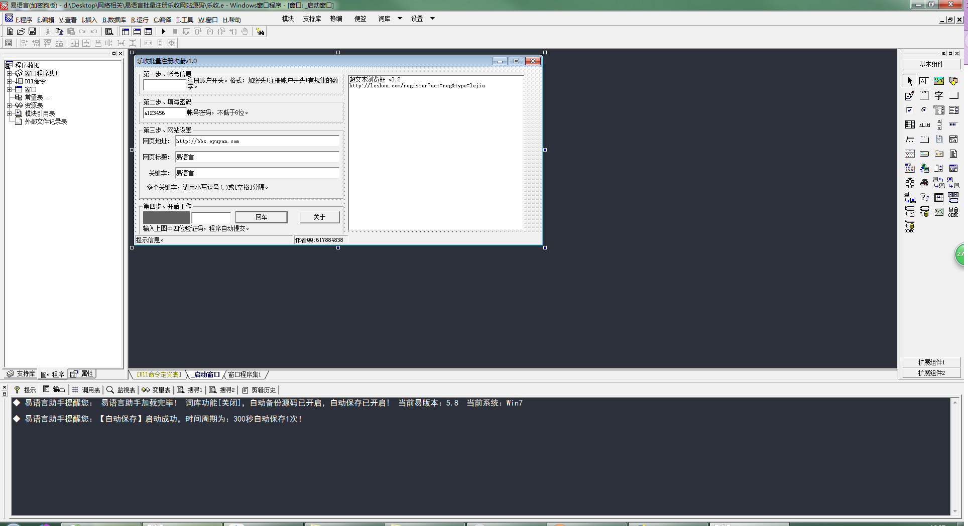Open the R.运行 menu
Viewport: 968px width, 526px height.
coord(140,20)
